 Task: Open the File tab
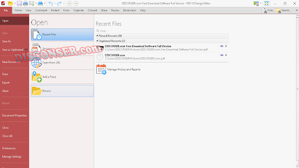[6, 10]
